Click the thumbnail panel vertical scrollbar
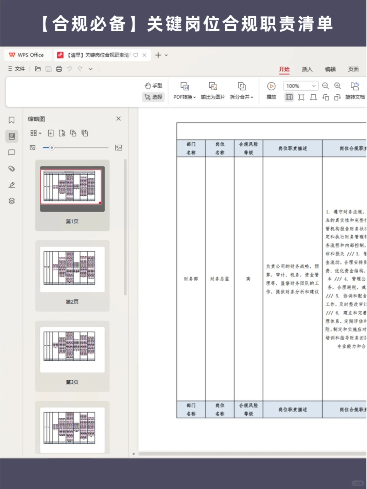Screen dimensions: 367x489 coord(125,227)
